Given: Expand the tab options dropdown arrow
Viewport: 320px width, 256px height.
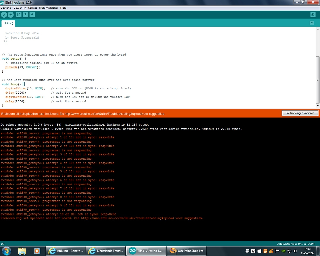Looking at the screenshot, I should (312, 23).
